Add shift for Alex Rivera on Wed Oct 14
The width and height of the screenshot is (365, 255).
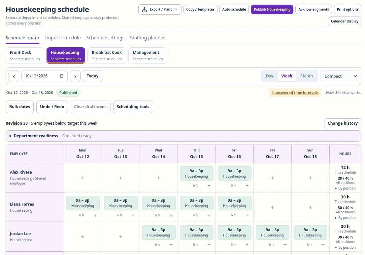tap(158, 178)
